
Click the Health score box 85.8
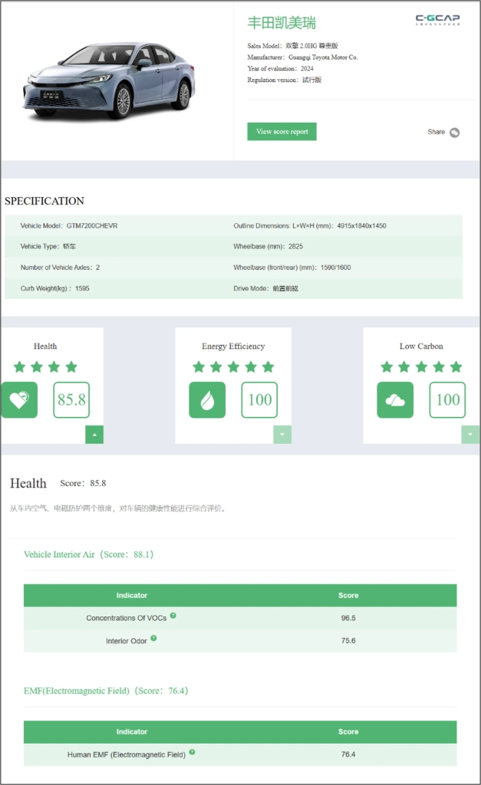(x=71, y=399)
